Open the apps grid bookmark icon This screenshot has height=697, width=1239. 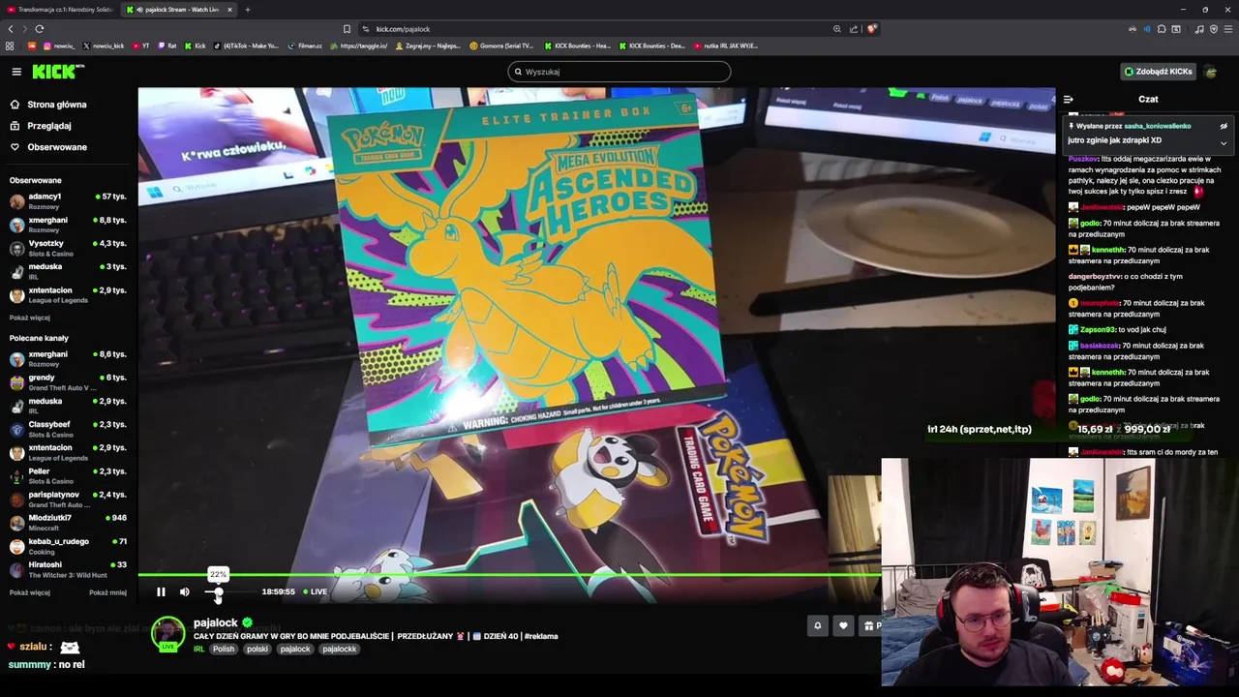[10, 45]
